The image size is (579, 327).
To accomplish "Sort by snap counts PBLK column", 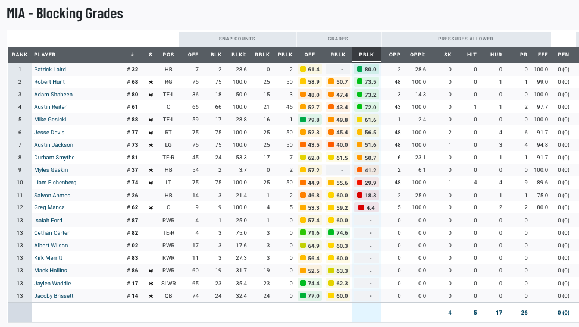I will coord(285,55).
